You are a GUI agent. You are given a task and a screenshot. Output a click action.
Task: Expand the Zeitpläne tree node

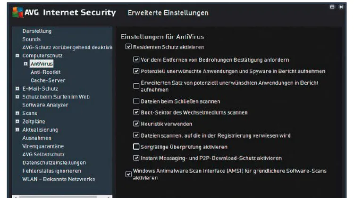tap(17, 121)
